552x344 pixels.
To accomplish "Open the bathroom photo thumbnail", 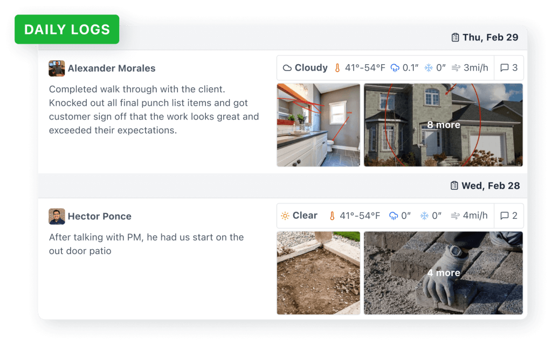I will [318, 125].
